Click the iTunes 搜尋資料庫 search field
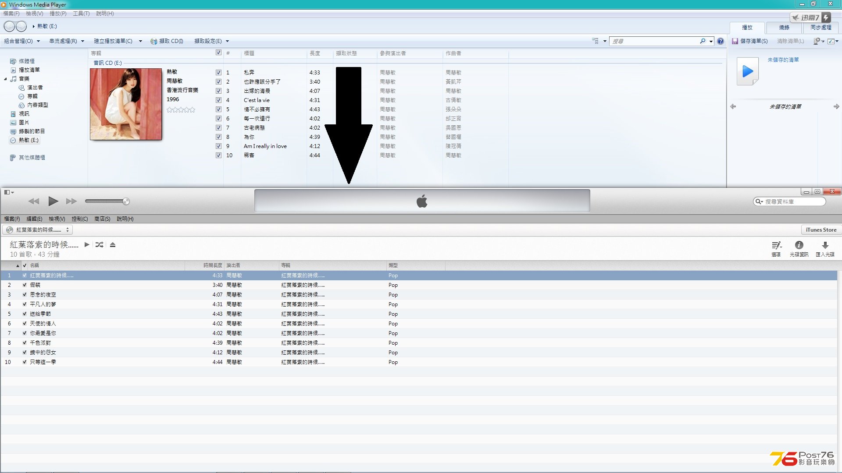842x473 pixels. click(789, 201)
